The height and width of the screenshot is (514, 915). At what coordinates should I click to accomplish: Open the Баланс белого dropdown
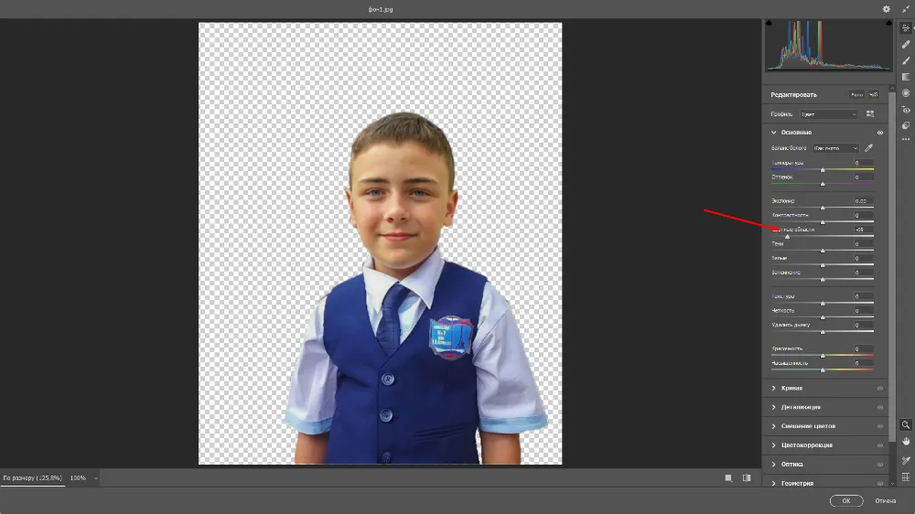835,148
